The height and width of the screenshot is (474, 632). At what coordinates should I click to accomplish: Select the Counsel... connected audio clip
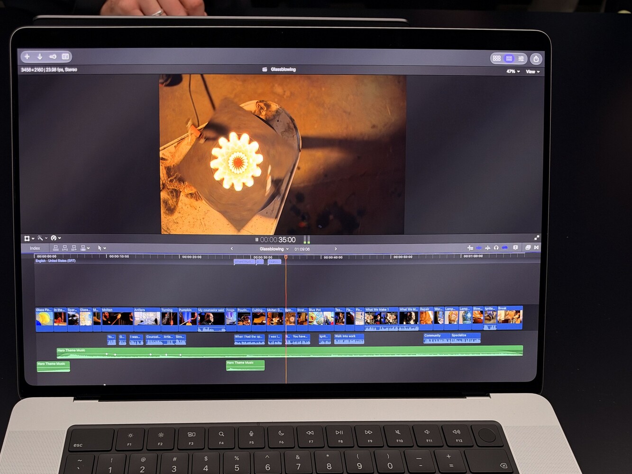[x=154, y=339]
